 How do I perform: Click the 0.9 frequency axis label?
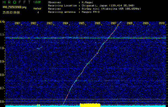tap(2, 62)
